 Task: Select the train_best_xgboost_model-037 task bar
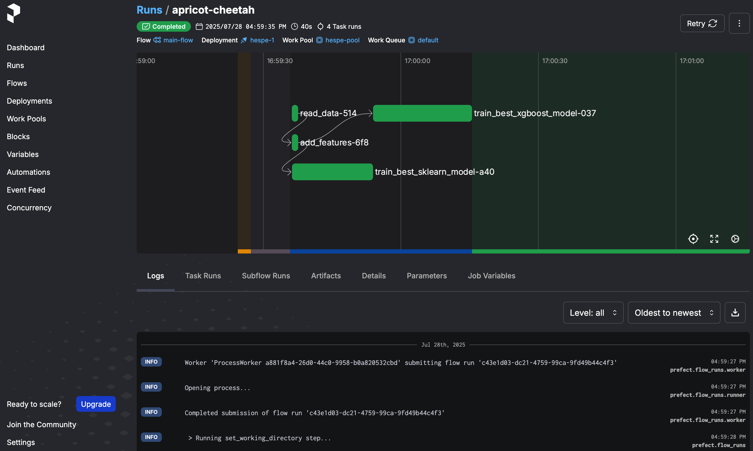(422, 113)
